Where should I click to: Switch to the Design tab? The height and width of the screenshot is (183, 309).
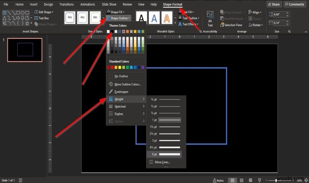coord(48,4)
